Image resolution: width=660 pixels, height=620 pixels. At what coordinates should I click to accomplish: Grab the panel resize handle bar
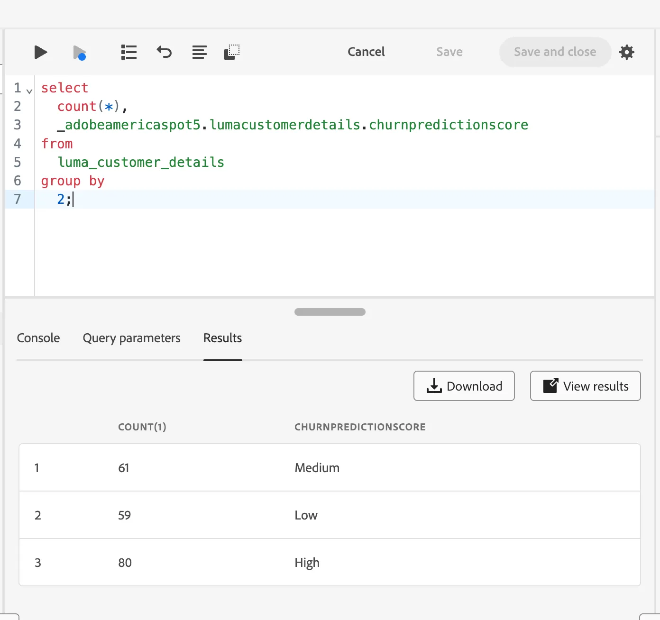[330, 312]
